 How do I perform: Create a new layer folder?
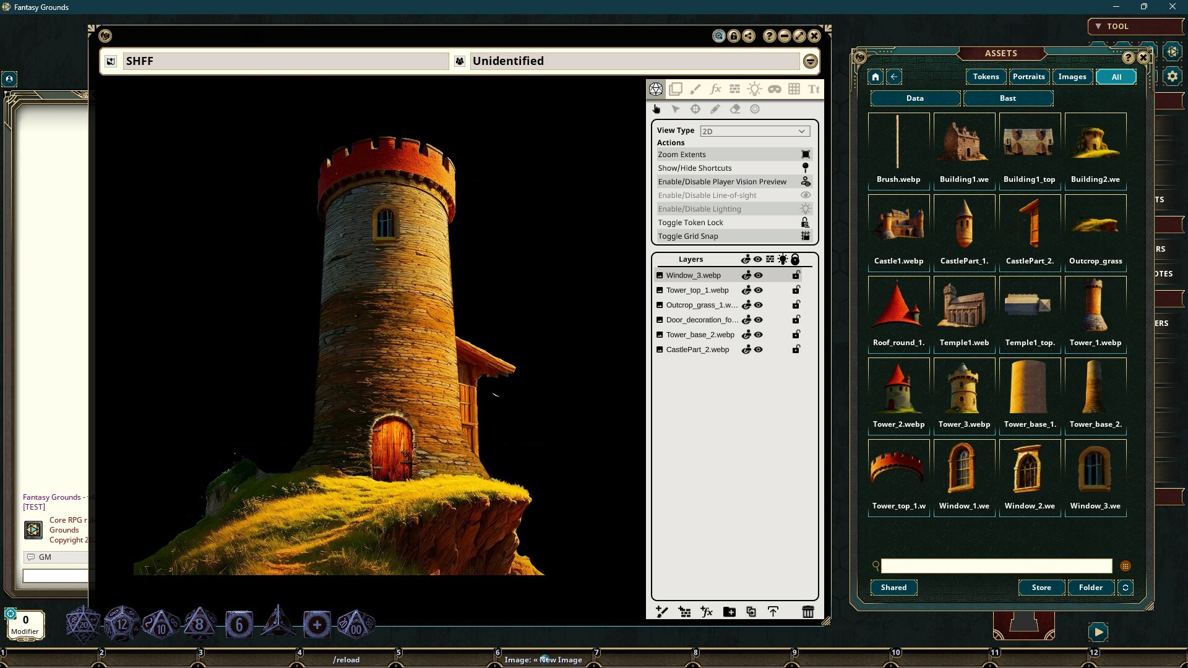coord(729,612)
